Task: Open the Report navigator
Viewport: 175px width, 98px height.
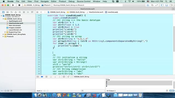Action: coord(32,12)
